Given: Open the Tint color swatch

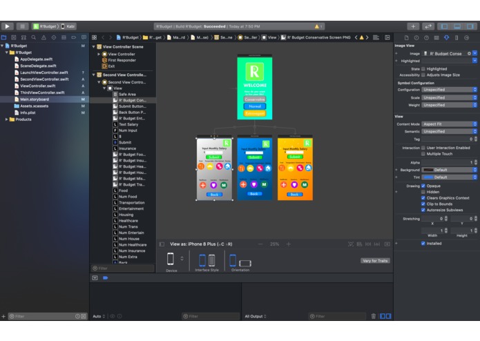Looking at the screenshot, I should coord(428,177).
